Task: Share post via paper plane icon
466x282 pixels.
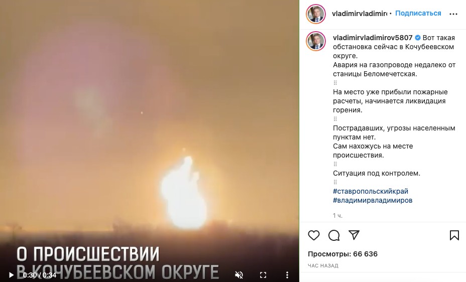Action: (x=354, y=235)
